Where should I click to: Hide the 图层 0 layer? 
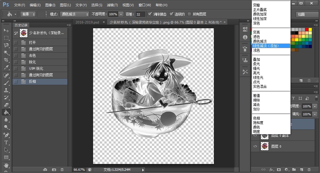click(255, 146)
